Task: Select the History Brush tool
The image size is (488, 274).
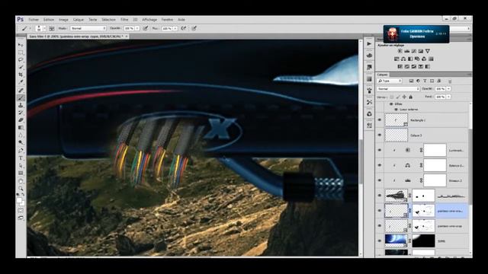Action: pos(21,113)
